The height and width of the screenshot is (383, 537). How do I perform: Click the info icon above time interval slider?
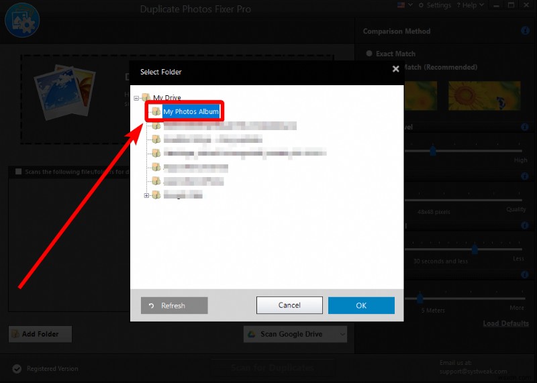pos(525,225)
